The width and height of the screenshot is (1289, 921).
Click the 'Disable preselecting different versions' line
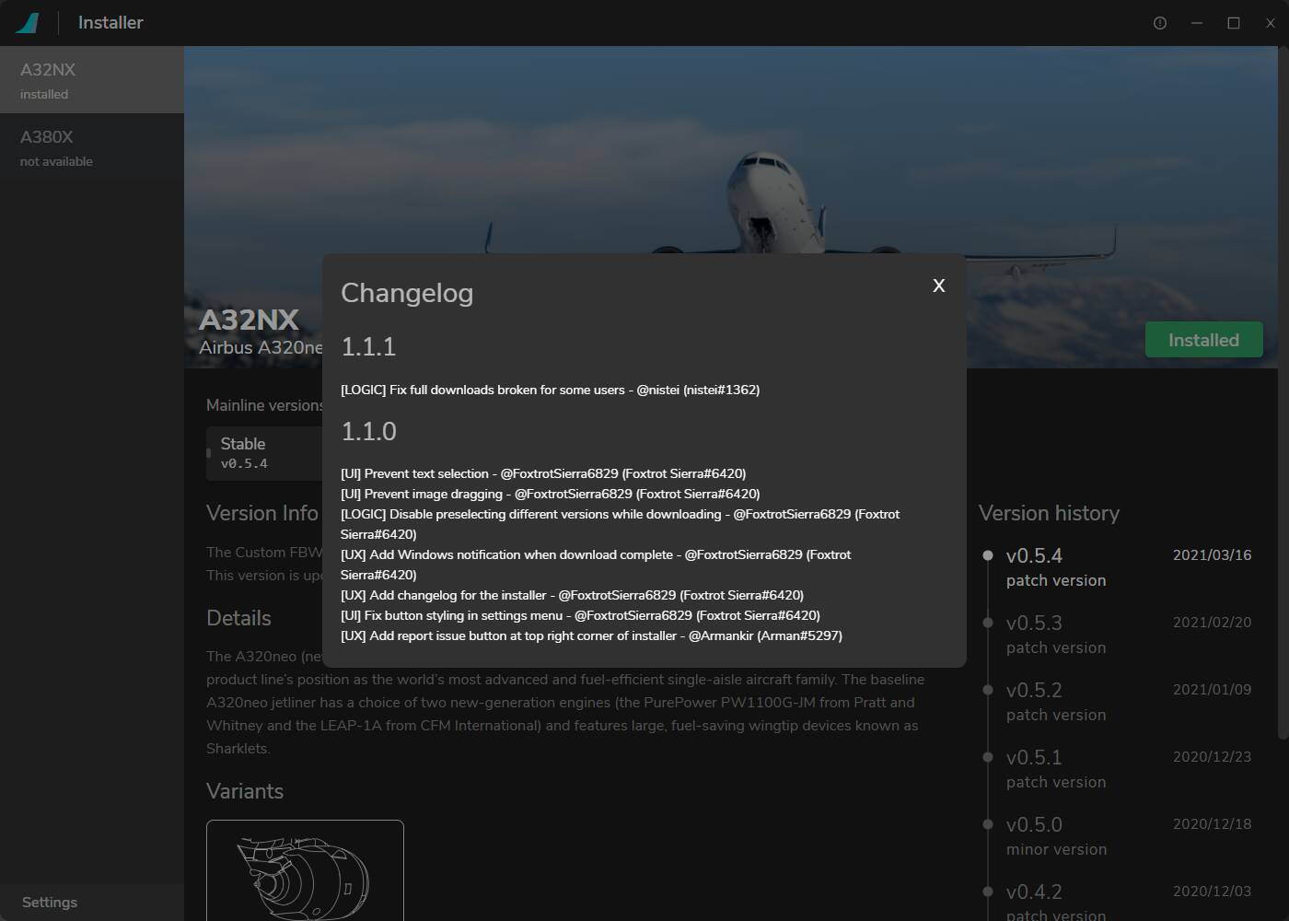[x=620, y=524]
